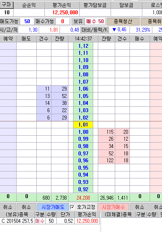Click the 매수 column header
Image resolution: width=162 pixels, height=232 pixels.
pos(140,39)
